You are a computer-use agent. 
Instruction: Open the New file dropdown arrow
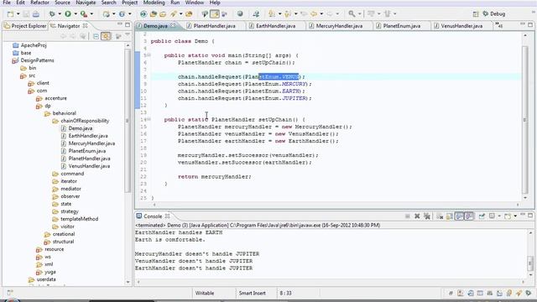18,14
